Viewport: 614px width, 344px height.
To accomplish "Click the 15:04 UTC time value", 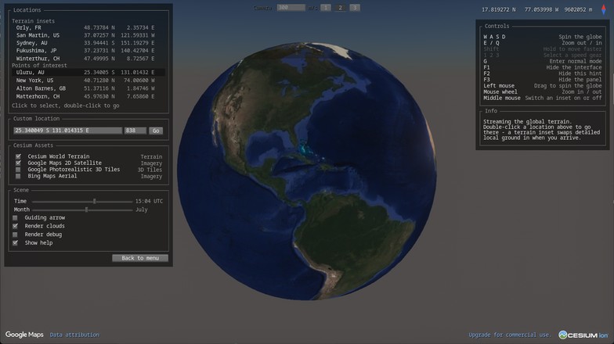I will [149, 202].
